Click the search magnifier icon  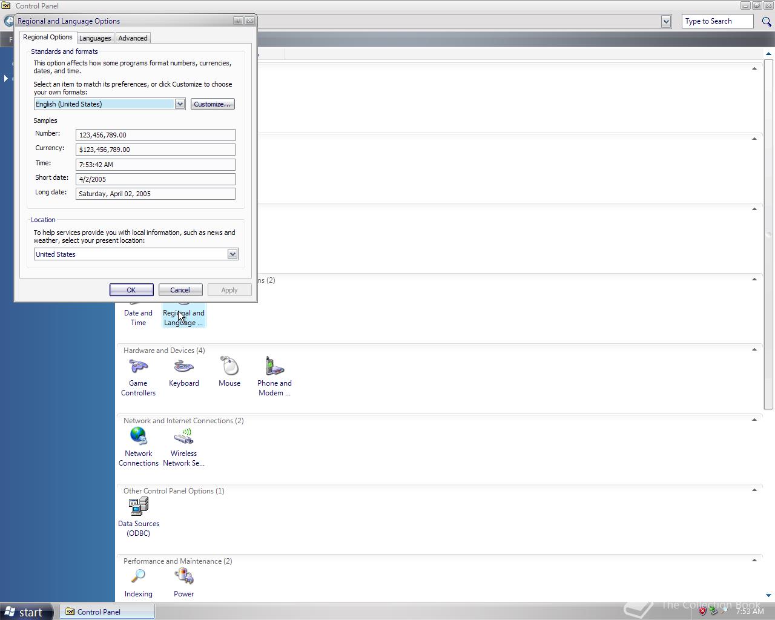(x=767, y=21)
